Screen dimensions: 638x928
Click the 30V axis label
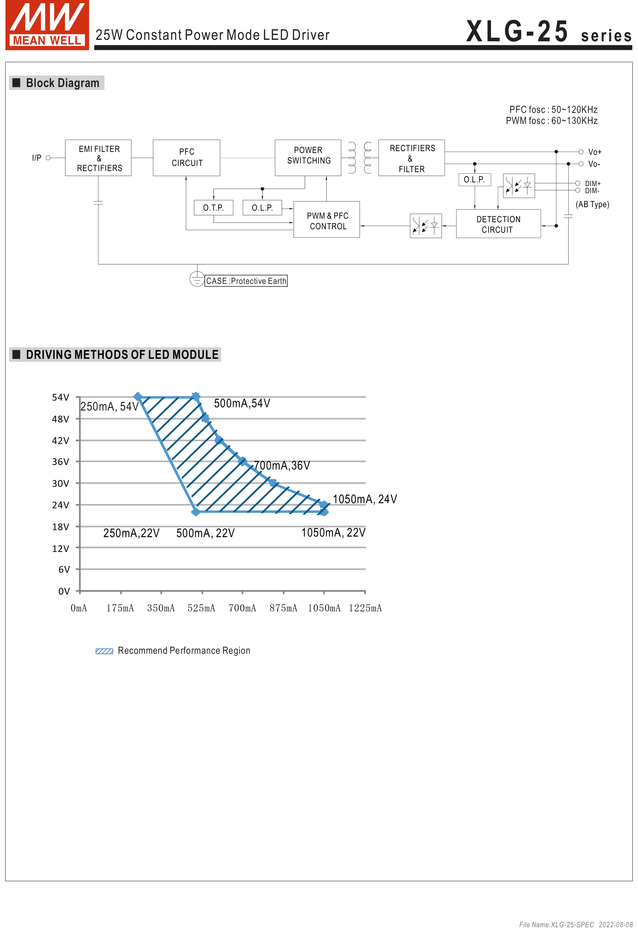click(x=61, y=483)
